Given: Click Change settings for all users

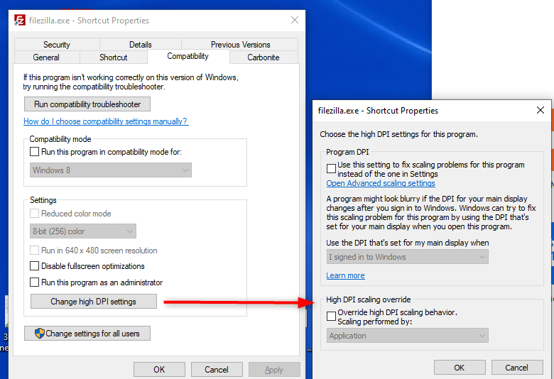Looking at the screenshot, I should [x=87, y=333].
